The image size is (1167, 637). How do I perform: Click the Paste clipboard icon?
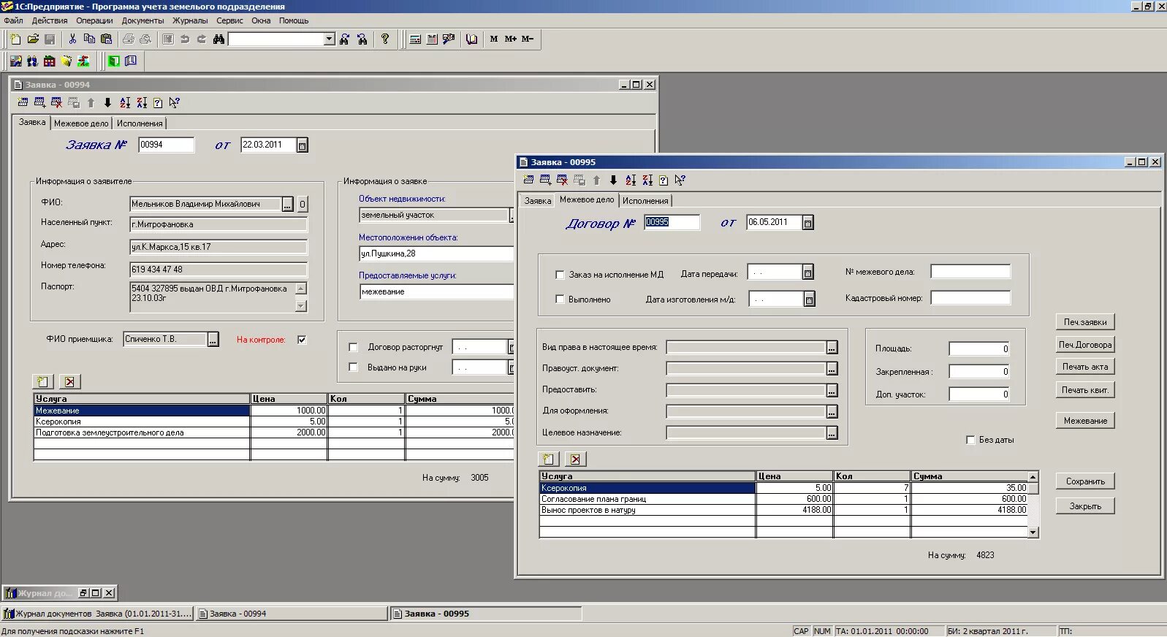pos(107,39)
